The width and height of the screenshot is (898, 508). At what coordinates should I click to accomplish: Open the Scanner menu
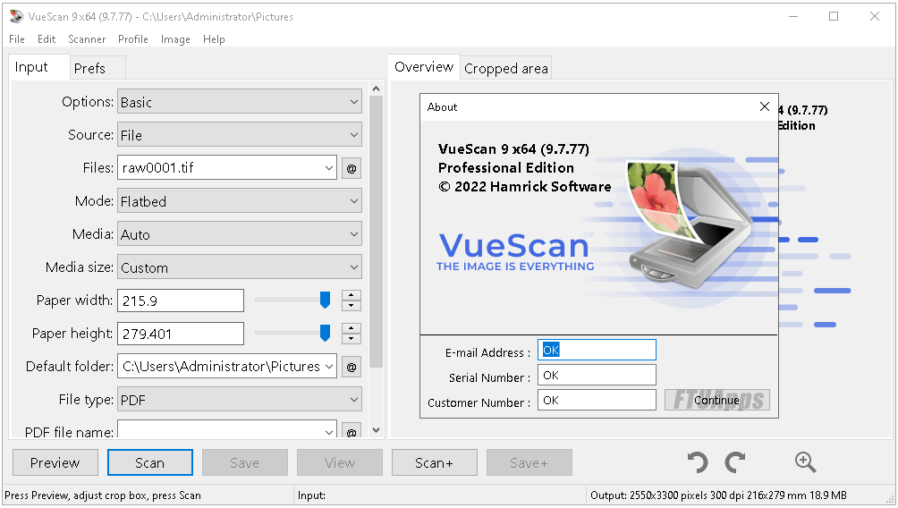tap(87, 39)
